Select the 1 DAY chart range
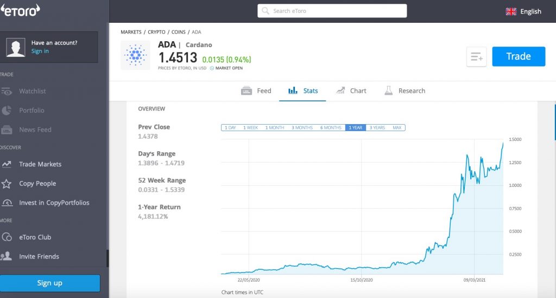The width and height of the screenshot is (556, 298). point(230,128)
